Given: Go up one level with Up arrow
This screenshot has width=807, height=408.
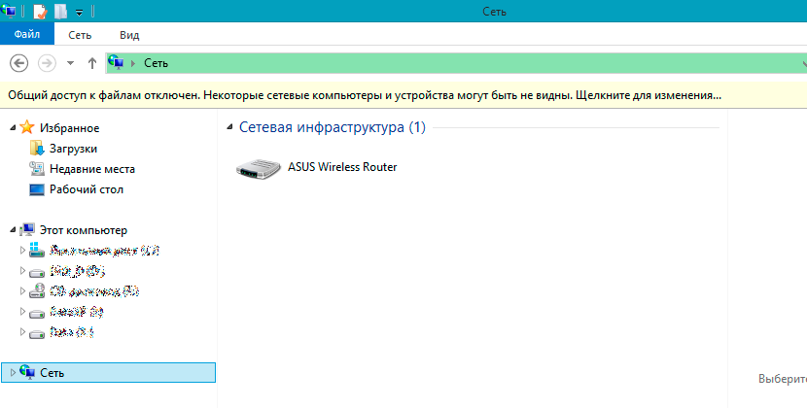Looking at the screenshot, I should 91,63.
